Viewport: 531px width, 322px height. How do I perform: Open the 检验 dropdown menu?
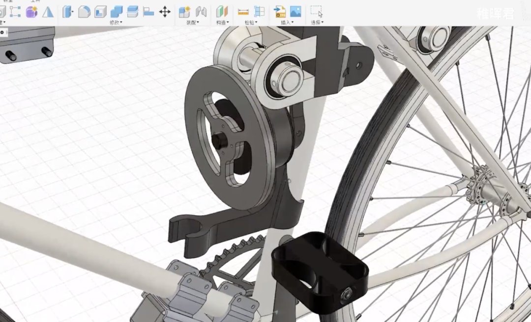click(251, 23)
